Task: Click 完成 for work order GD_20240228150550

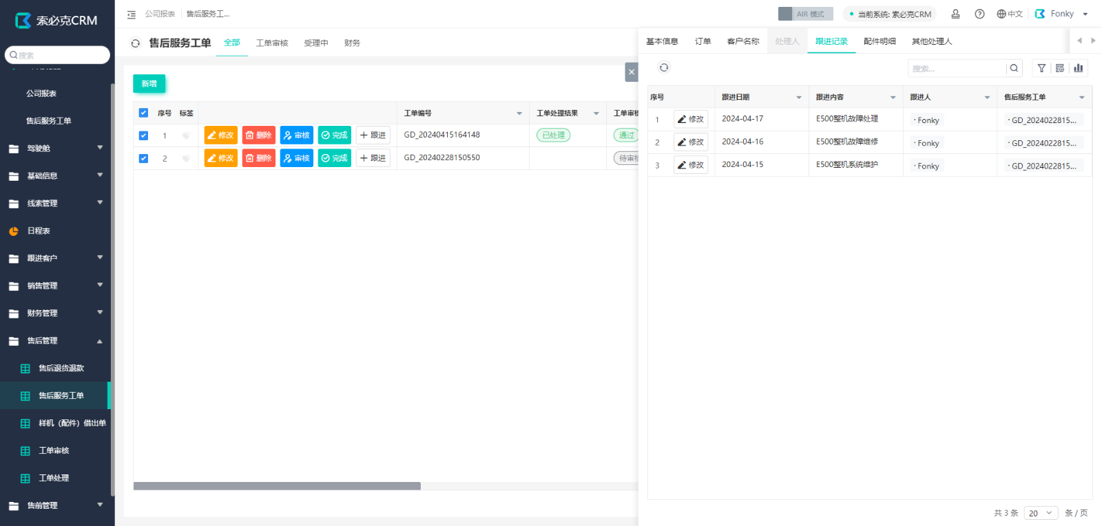Action: point(335,158)
